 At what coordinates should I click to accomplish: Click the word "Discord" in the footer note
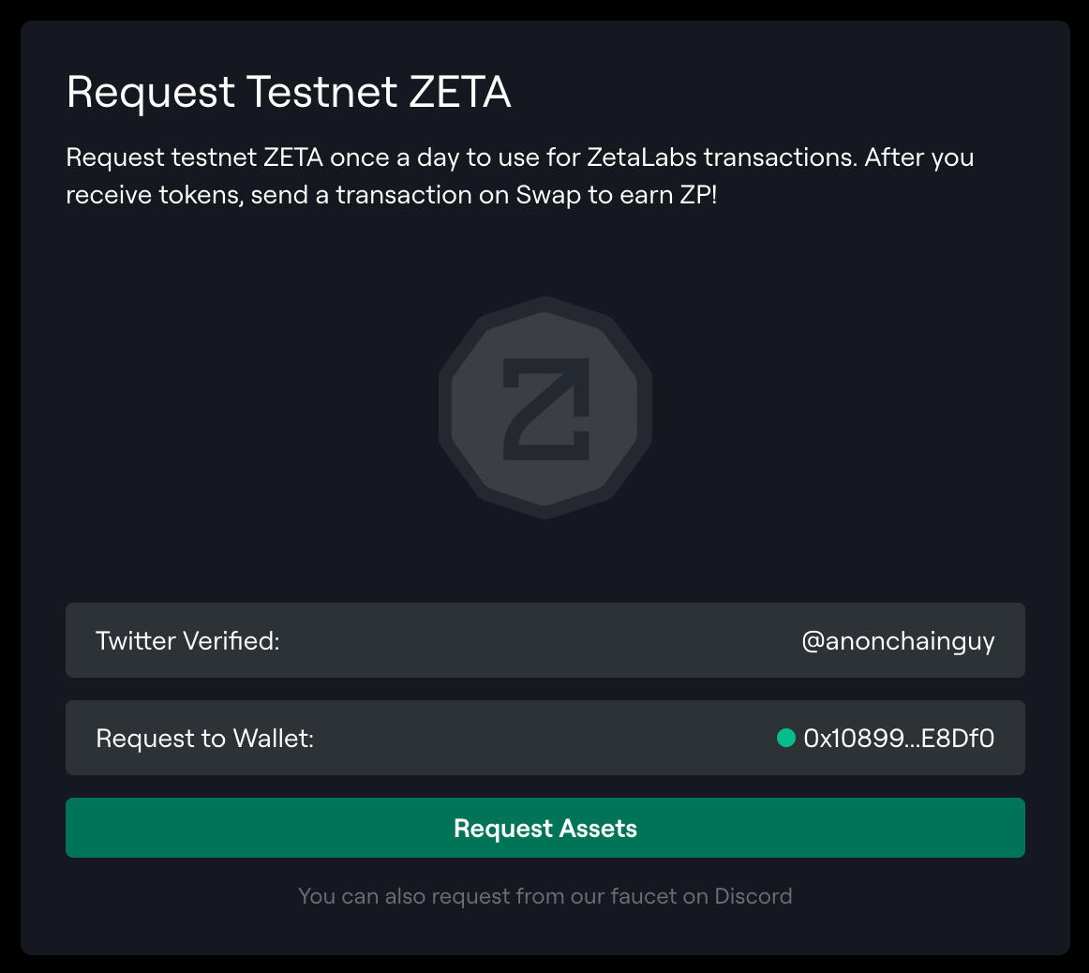tap(753, 896)
